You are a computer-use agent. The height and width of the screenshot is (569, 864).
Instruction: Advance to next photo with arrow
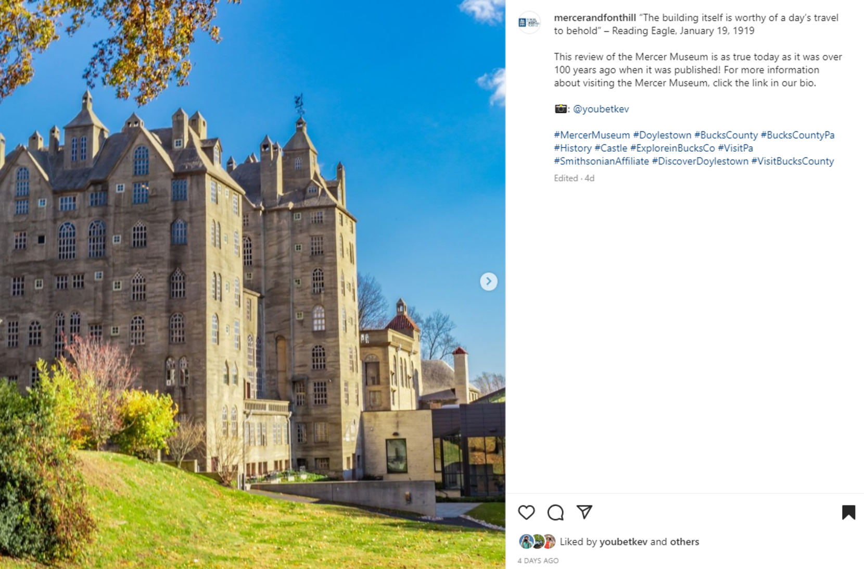point(488,281)
